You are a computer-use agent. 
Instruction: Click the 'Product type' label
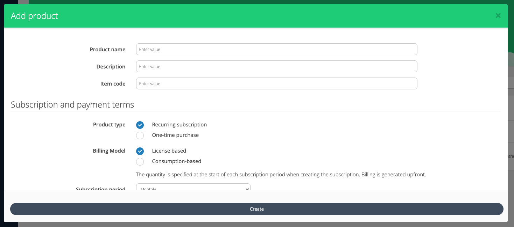click(x=109, y=125)
